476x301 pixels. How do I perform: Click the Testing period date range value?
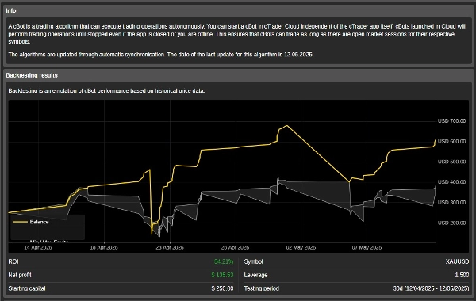point(431,288)
